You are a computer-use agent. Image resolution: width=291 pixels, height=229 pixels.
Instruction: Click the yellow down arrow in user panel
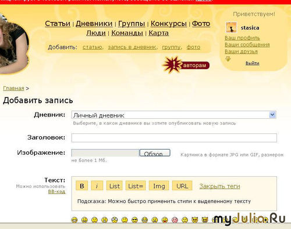(x=228, y=59)
